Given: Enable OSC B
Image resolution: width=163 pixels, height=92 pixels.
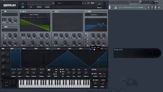Looking at the screenshot, I should [53, 11].
